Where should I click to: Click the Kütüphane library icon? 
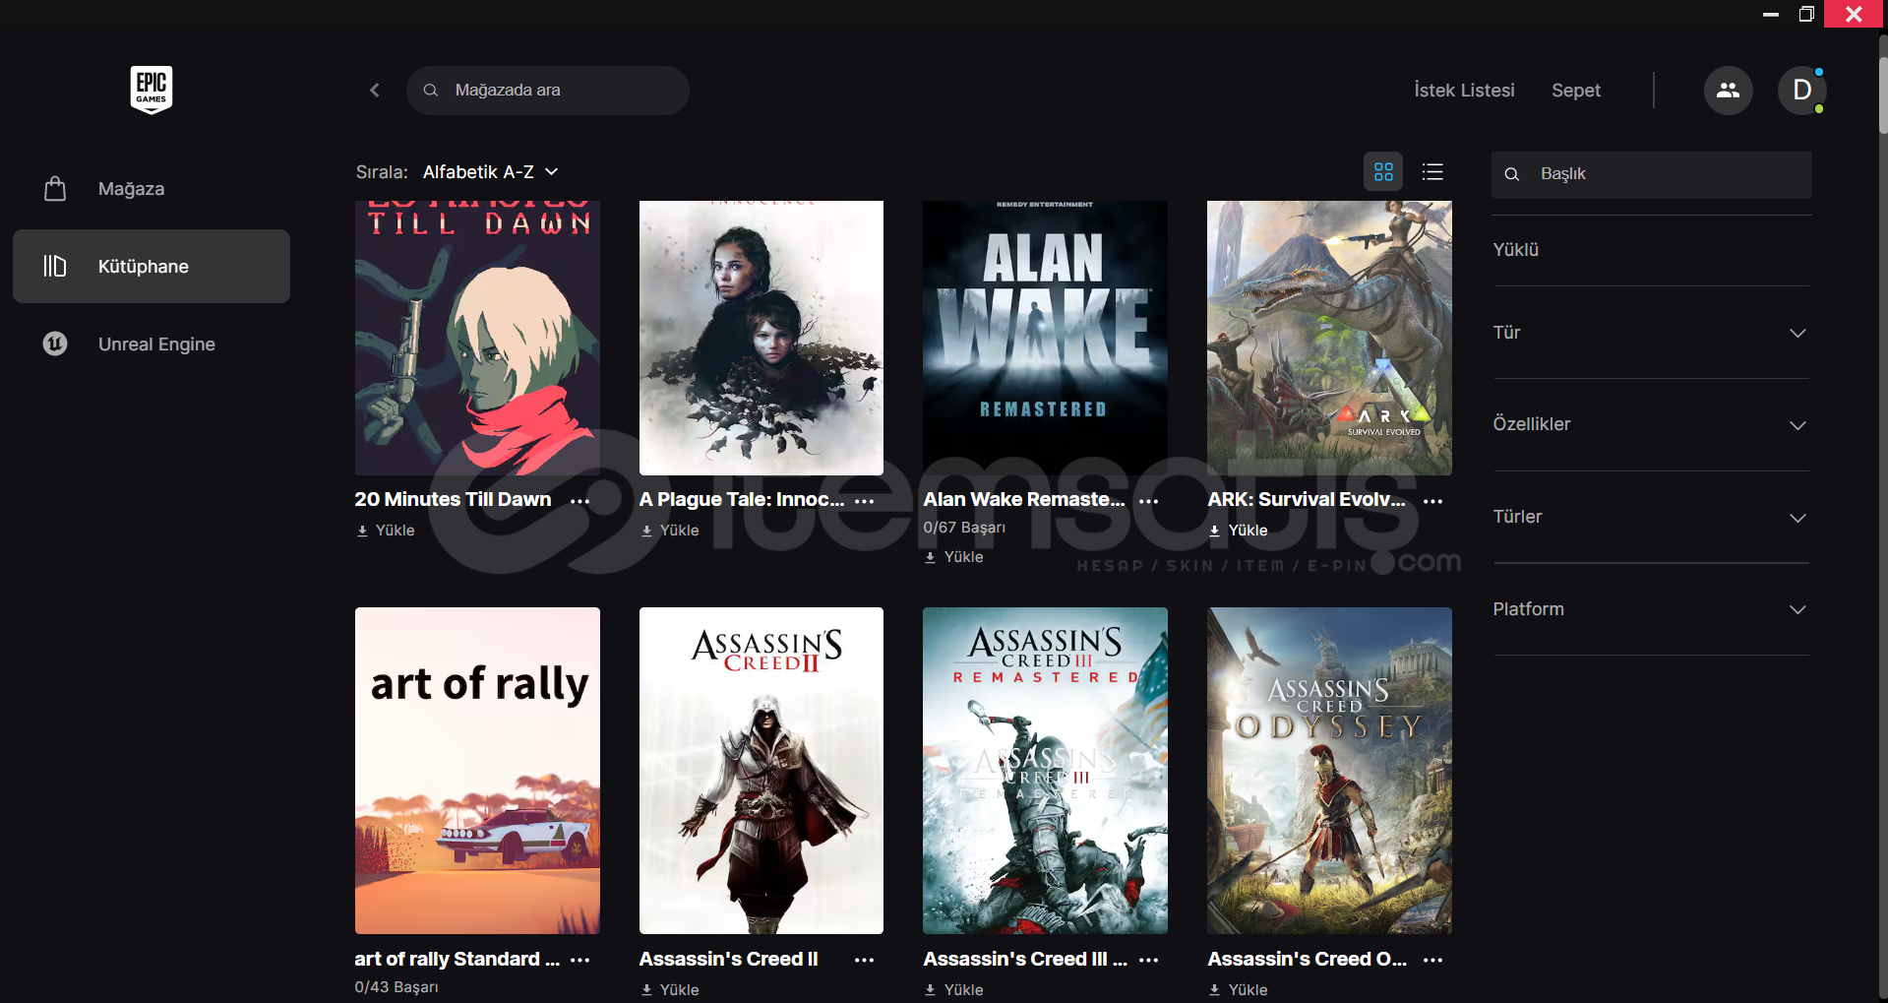pos(55,266)
